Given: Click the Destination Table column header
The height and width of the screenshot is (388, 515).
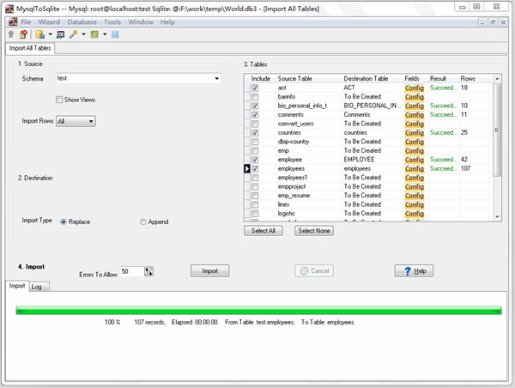Looking at the screenshot, I should coord(366,78).
